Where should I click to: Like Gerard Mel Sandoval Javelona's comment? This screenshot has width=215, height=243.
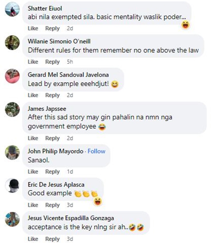pyautogui.click(x=33, y=95)
